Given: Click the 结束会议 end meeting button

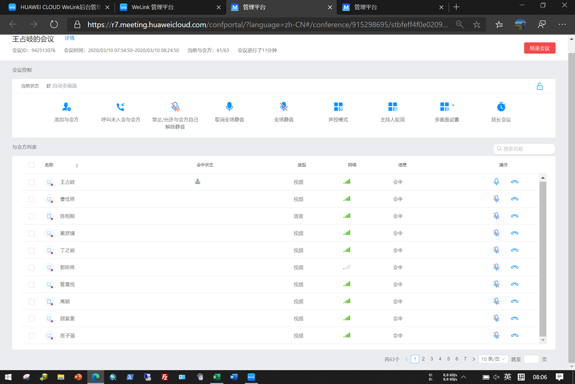Looking at the screenshot, I should click(539, 48).
